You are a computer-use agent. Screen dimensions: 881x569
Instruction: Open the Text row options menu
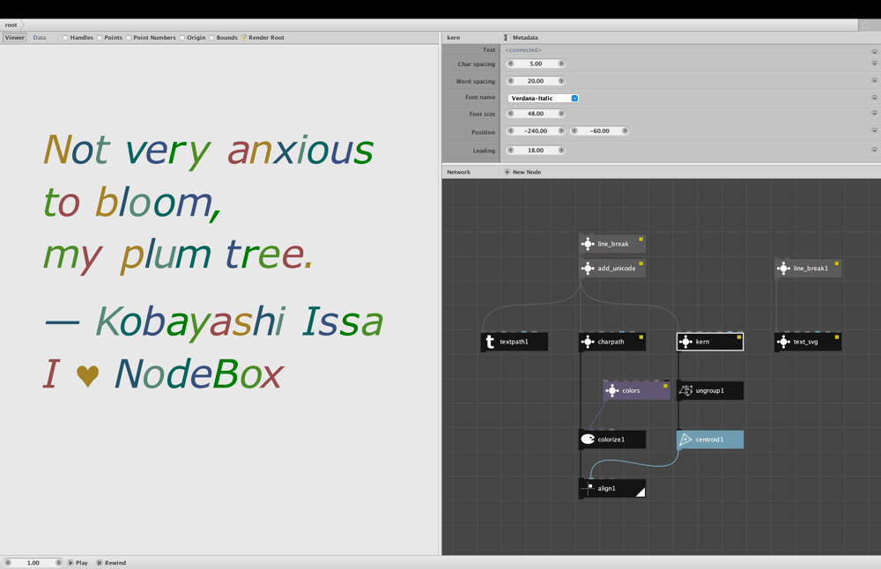pos(874,51)
